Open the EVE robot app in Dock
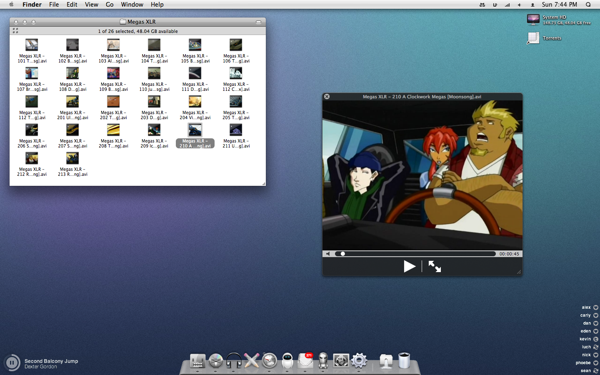 (x=287, y=360)
